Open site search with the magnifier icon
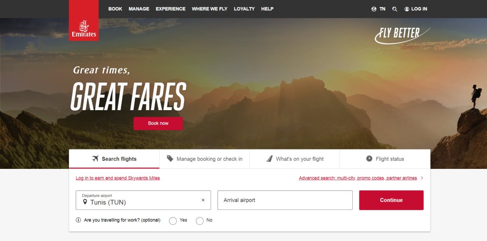The height and width of the screenshot is (241, 487). [394, 9]
